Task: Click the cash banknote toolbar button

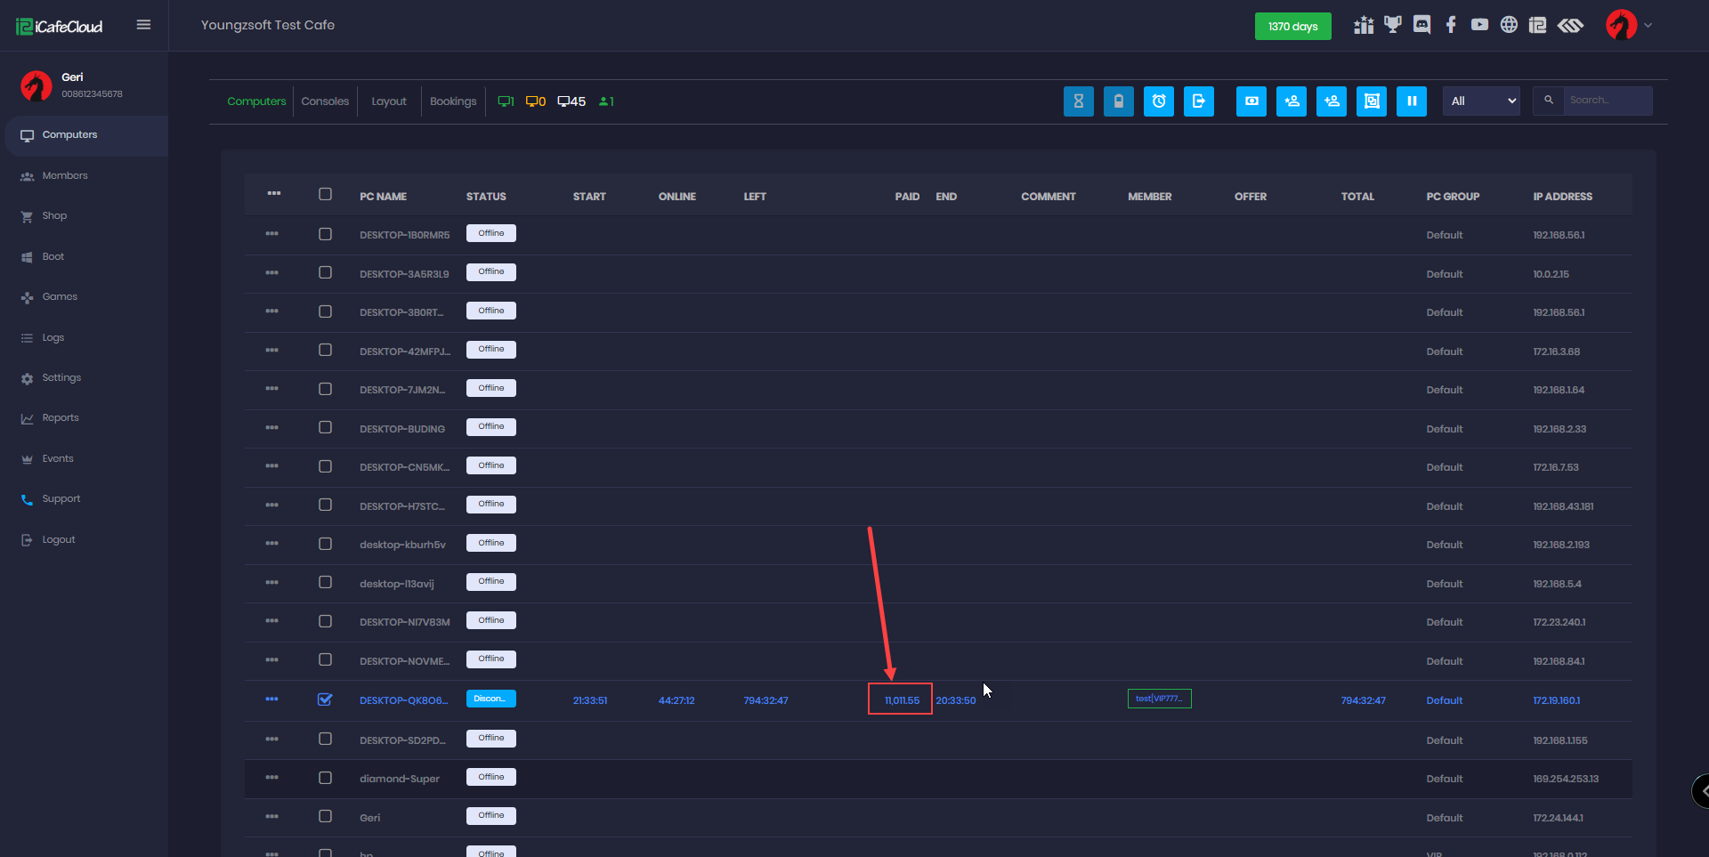Action: [x=1251, y=101]
